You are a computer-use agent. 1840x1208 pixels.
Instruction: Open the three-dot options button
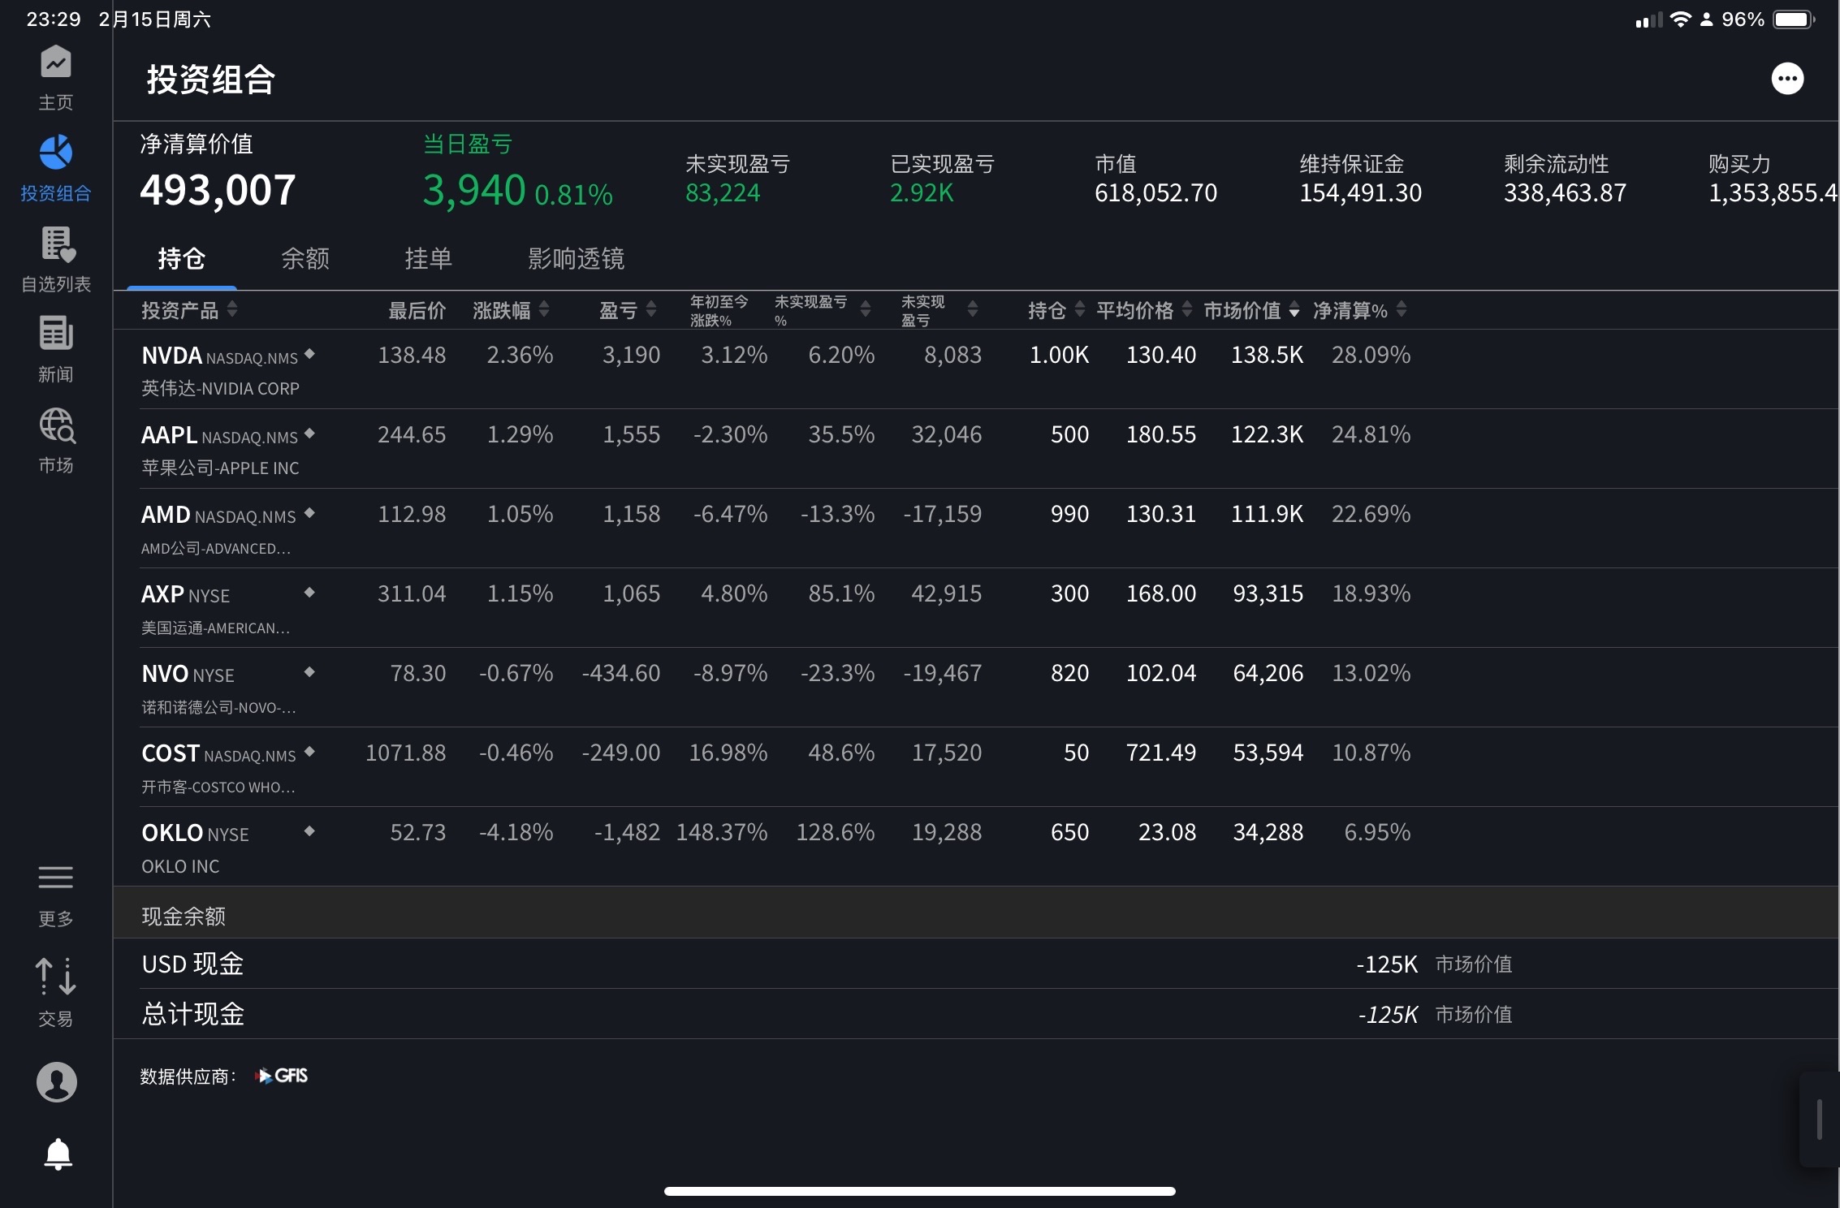pos(1786,79)
